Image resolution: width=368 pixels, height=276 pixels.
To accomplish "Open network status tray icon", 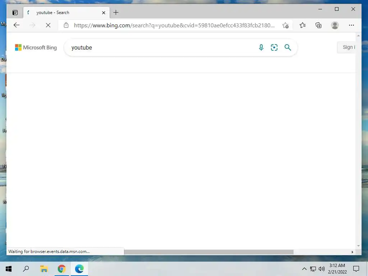I will (313, 269).
